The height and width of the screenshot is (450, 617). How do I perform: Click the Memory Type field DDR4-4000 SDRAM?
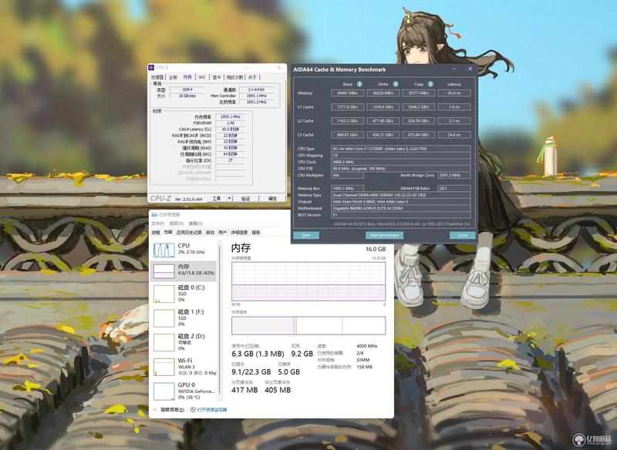[x=401, y=195]
